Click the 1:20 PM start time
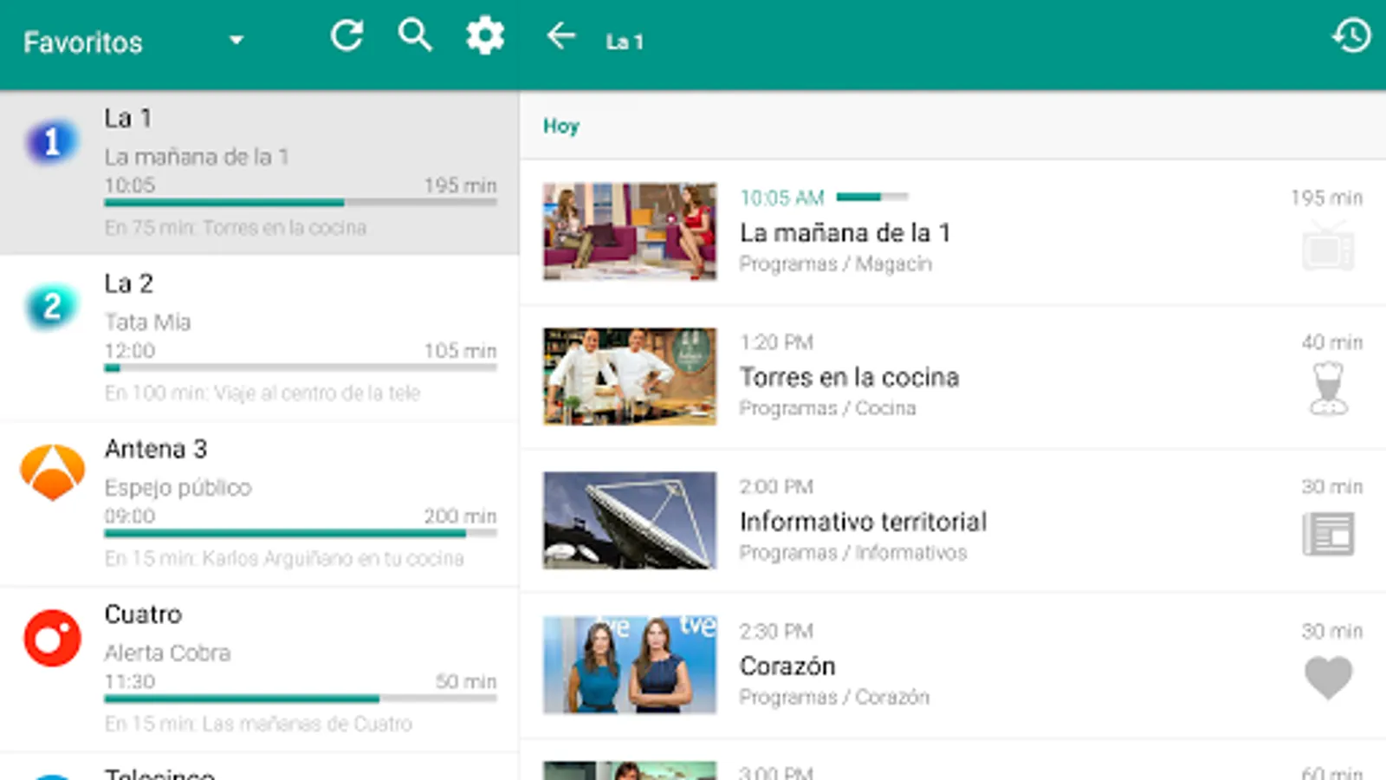The image size is (1386, 780). [x=776, y=342]
